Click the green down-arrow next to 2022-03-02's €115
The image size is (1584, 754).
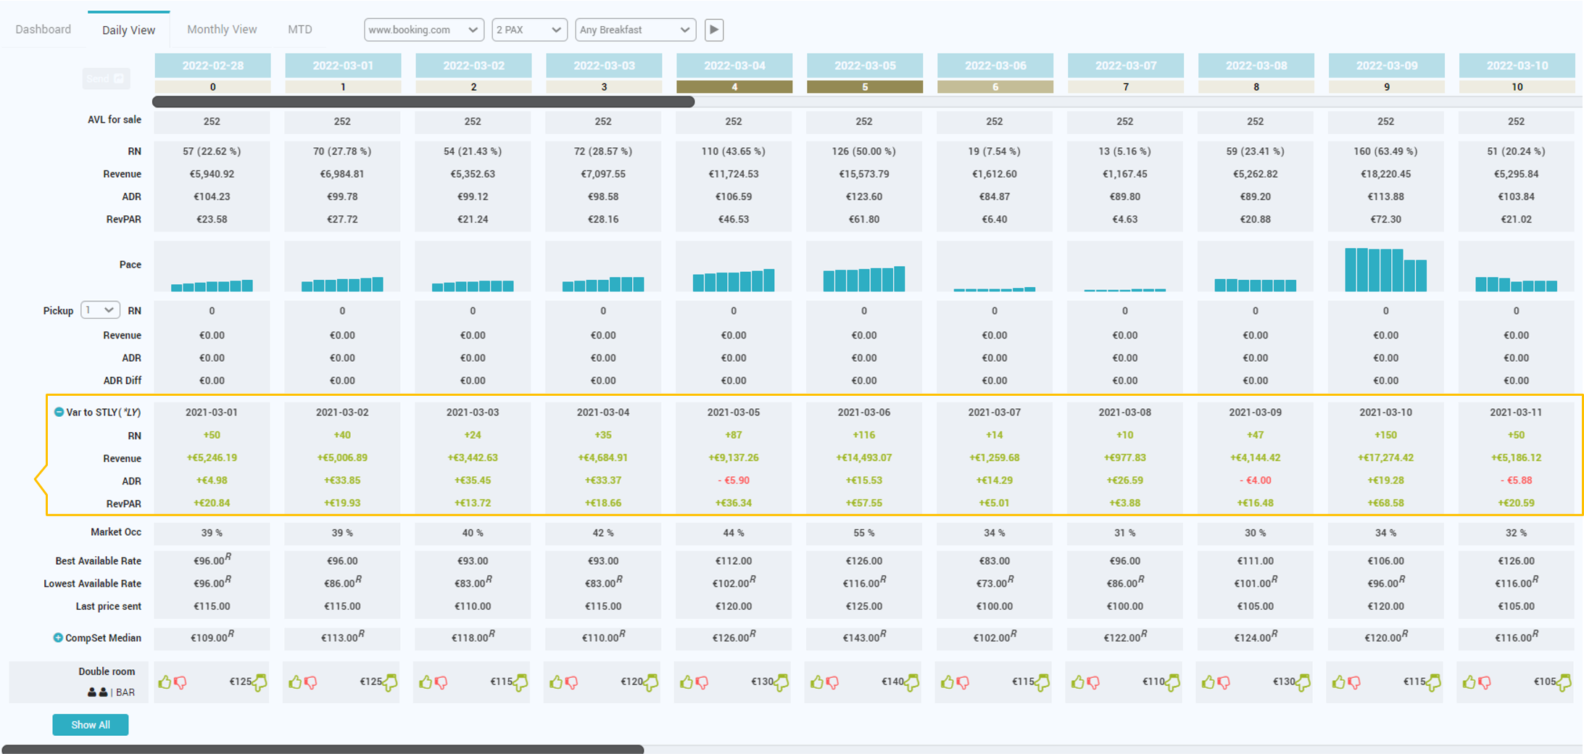pos(521,682)
